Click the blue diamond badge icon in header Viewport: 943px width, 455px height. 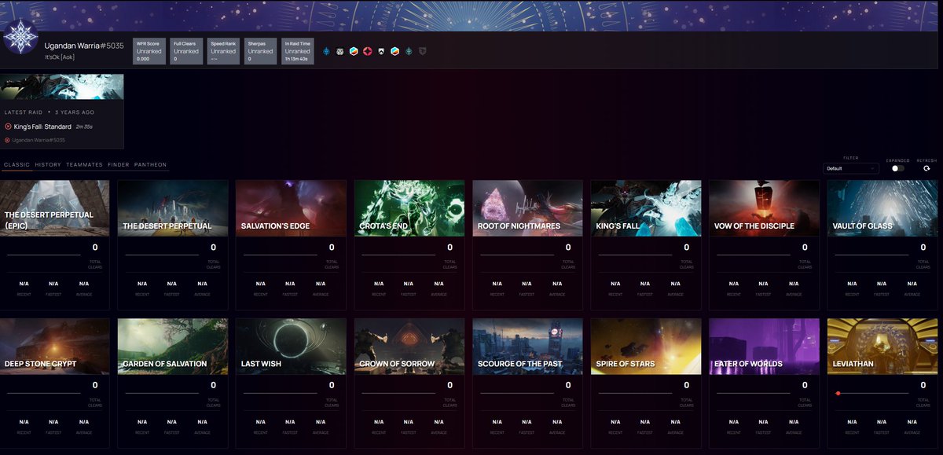point(327,51)
